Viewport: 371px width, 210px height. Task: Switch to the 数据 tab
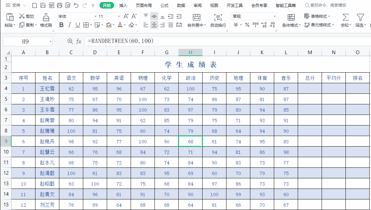tap(181, 5)
